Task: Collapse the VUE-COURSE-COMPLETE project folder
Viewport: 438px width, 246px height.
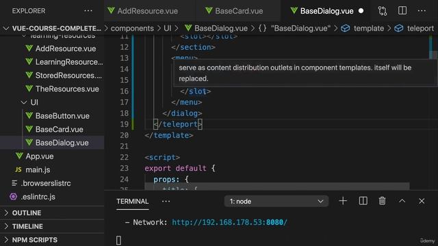Action: tap(6, 29)
